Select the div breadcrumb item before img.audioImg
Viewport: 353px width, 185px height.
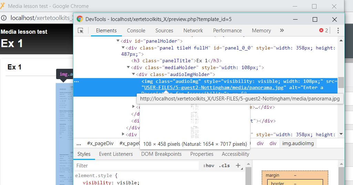(x=273, y=143)
